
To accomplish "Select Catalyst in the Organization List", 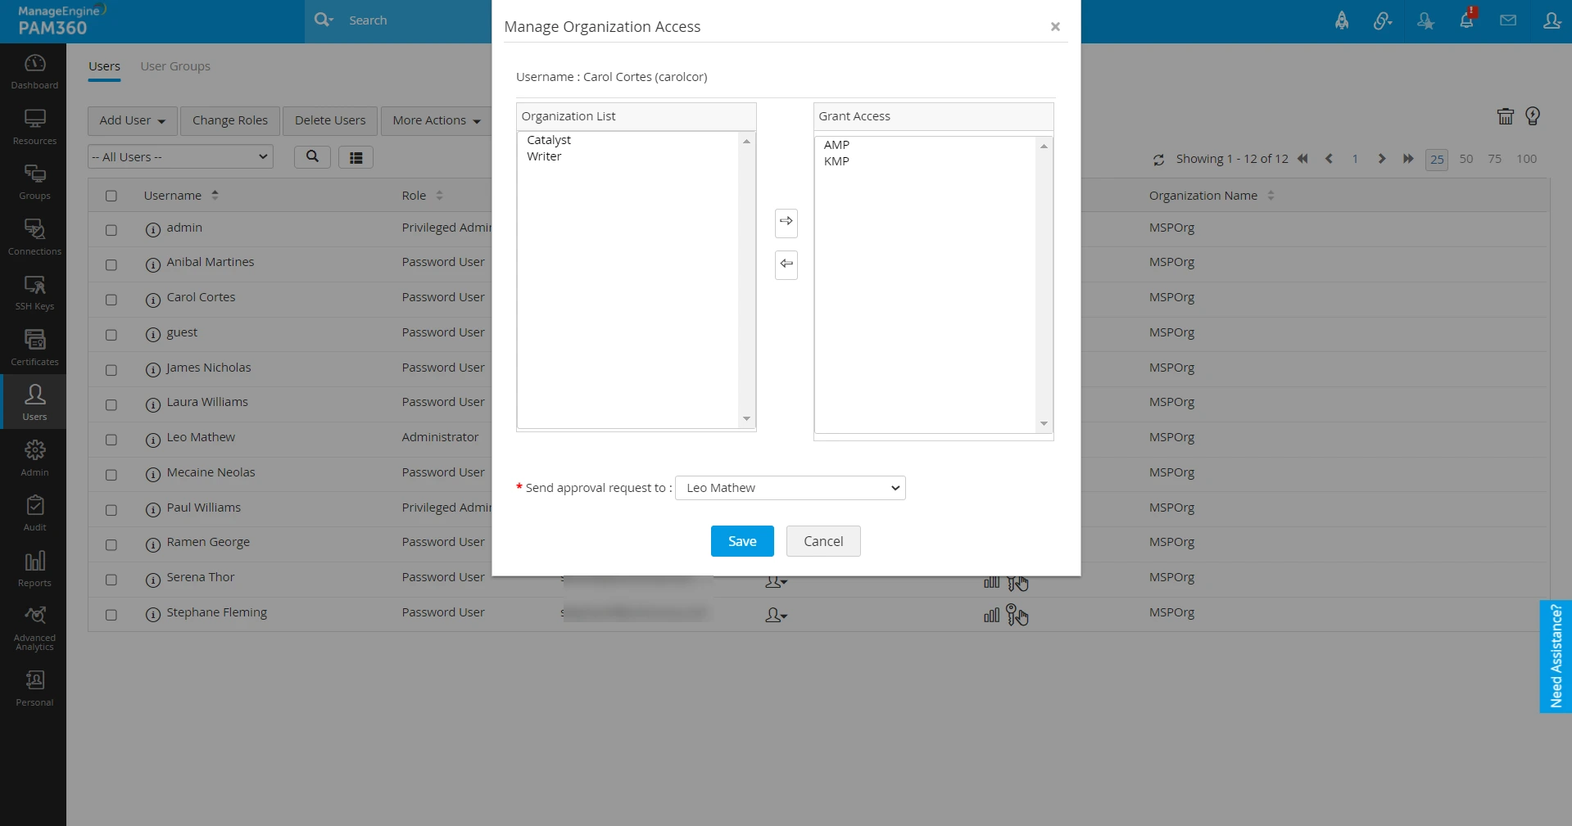I will 549,139.
